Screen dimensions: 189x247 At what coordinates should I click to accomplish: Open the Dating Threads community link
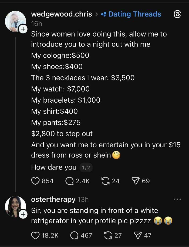click(131, 14)
